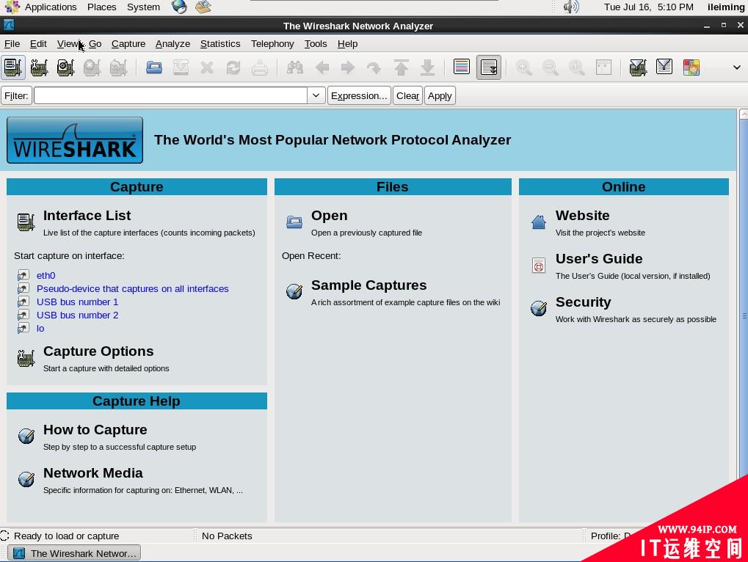Image resolution: width=748 pixels, height=562 pixels.
Task: Click the go to packet curved arrow icon
Action: click(x=374, y=67)
